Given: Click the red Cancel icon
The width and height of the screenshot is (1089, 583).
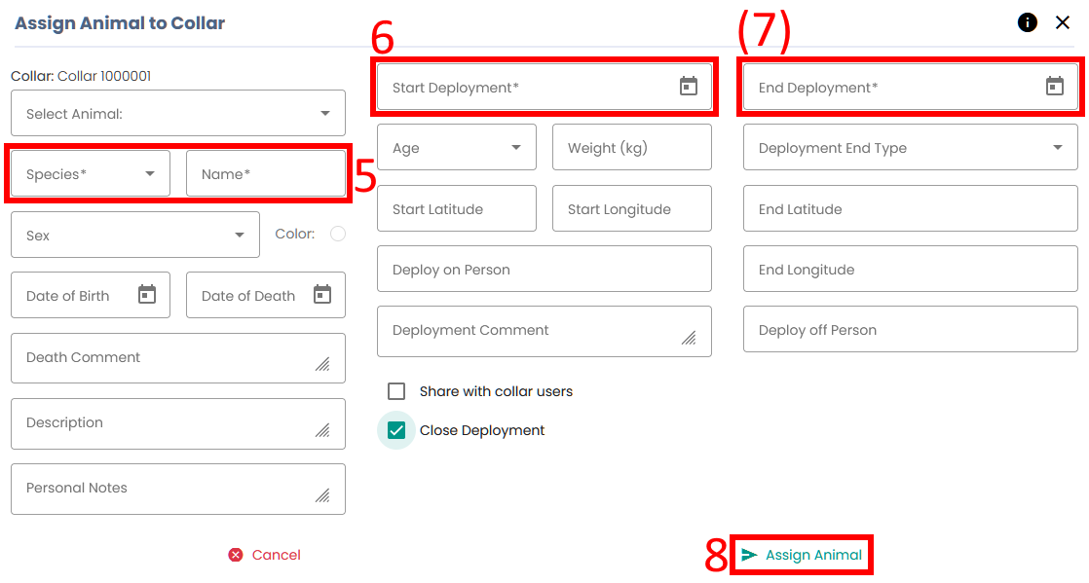Looking at the screenshot, I should click(236, 555).
